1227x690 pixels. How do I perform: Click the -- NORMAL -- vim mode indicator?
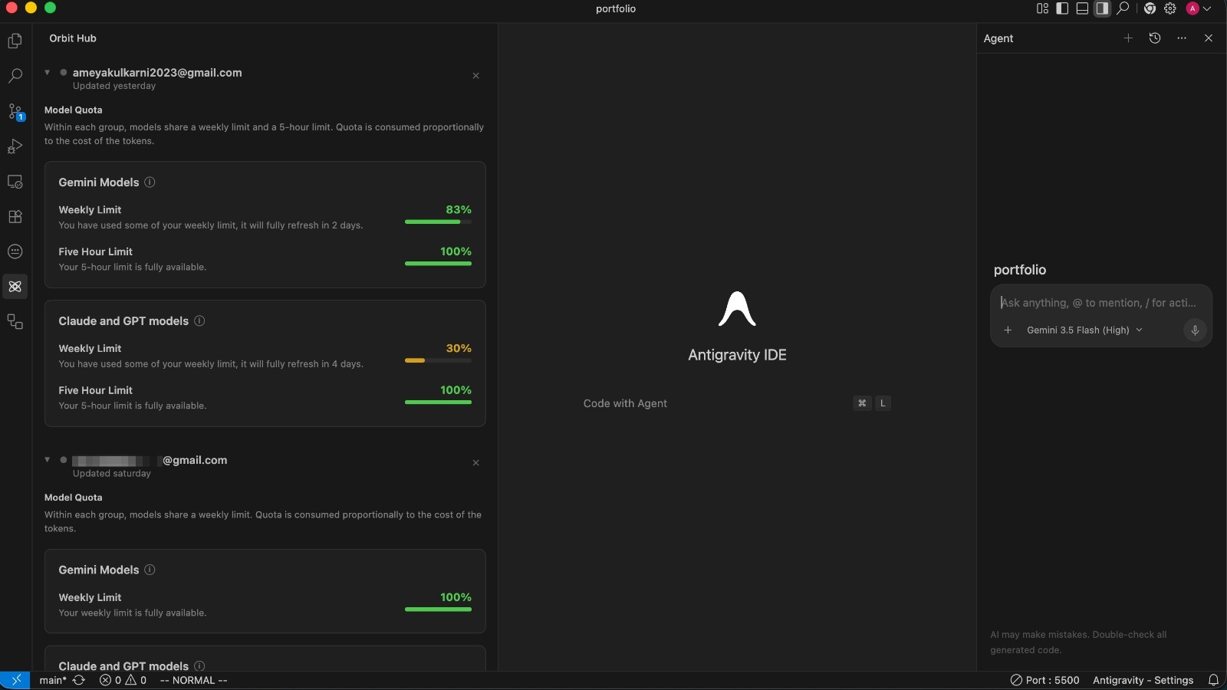(193, 680)
